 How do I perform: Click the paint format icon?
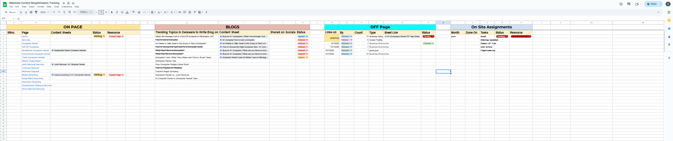pos(36,12)
